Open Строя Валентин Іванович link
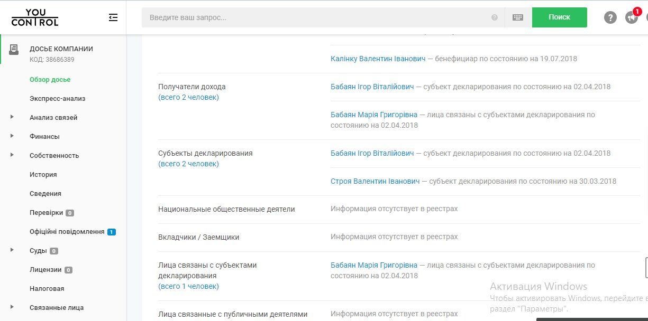Image resolution: width=648 pixels, height=321 pixels. pos(375,181)
